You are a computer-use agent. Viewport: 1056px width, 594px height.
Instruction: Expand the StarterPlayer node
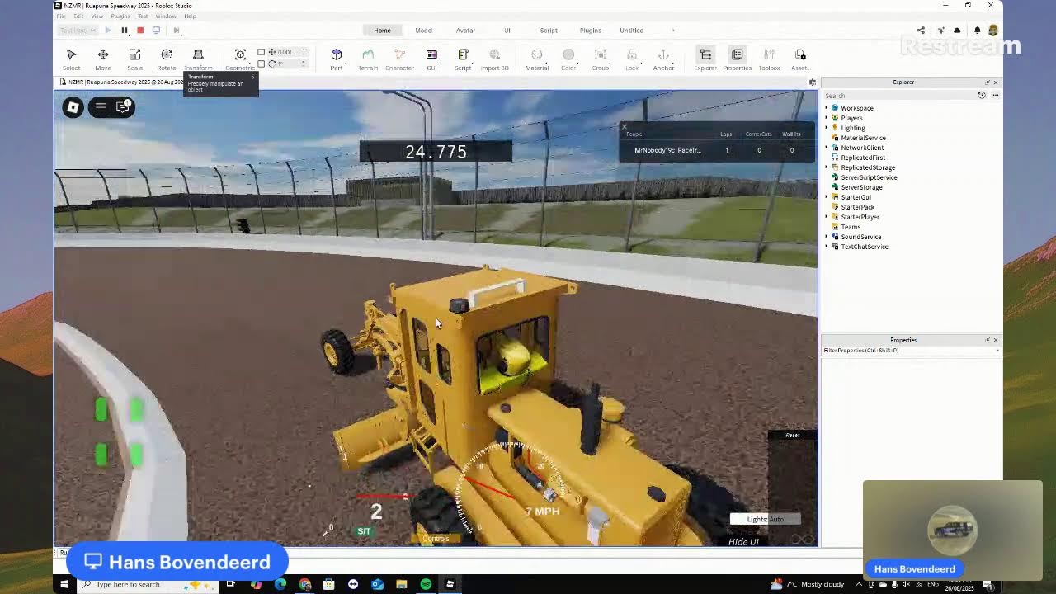coord(826,217)
